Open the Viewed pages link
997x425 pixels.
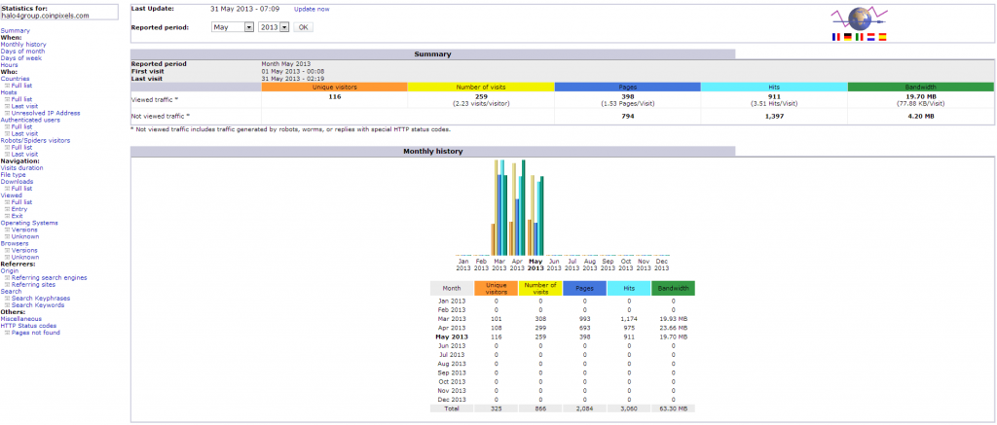[11, 195]
